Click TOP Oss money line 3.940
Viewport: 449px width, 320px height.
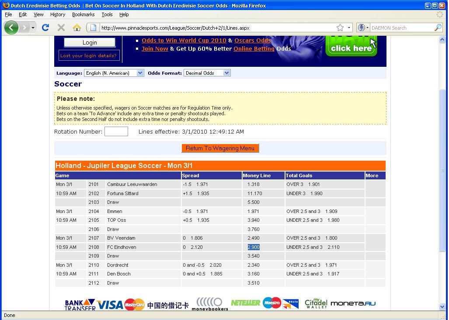click(x=254, y=220)
